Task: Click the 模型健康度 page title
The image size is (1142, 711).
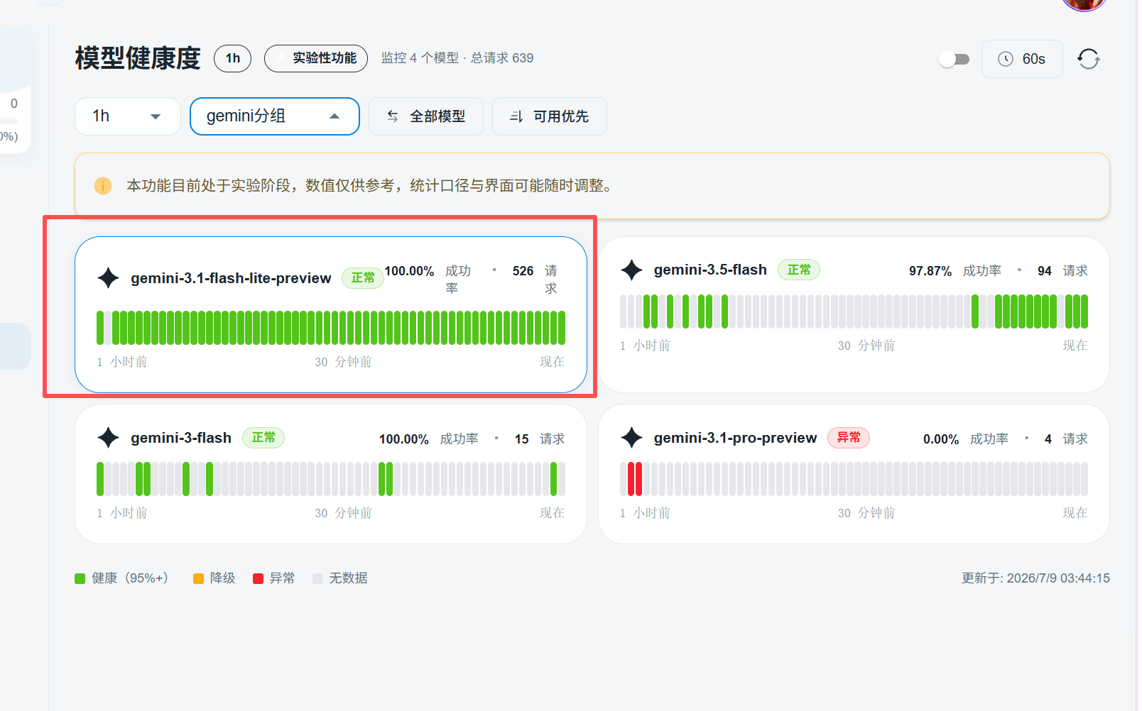Action: coord(138,58)
